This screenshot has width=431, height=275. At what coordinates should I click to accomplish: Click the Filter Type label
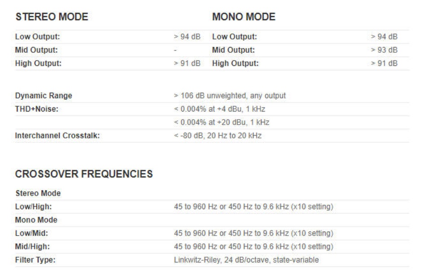[x=35, y=260]
